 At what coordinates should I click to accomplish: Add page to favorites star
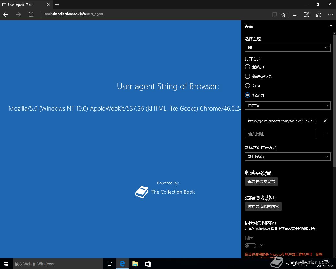coord(283,14)
